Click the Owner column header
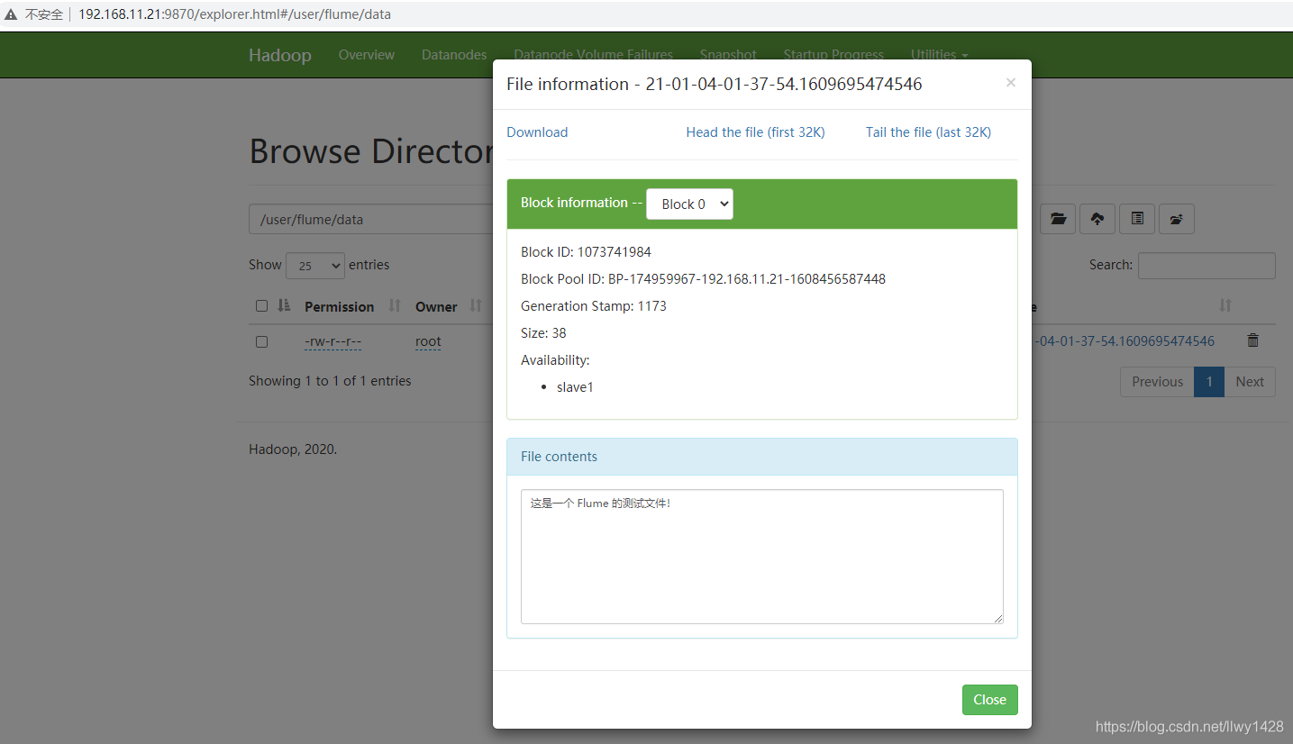 pyautogui.click(x=436, y=307)
